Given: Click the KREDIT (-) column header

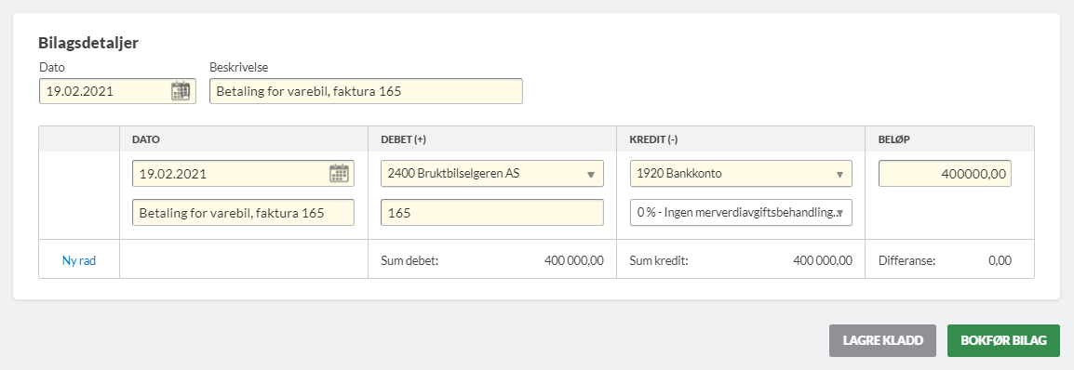Looking at the screenshot, I should 653,139.
